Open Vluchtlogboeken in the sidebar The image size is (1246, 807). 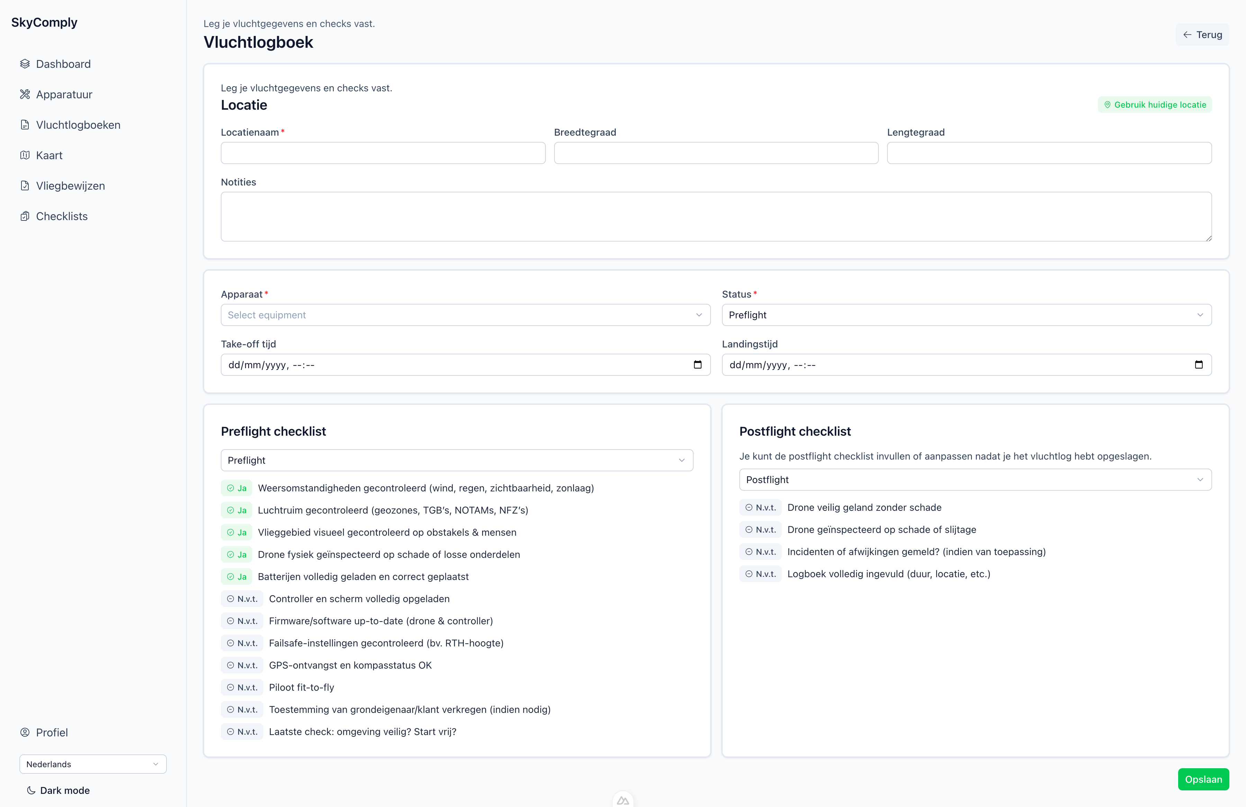click(78, 125)
